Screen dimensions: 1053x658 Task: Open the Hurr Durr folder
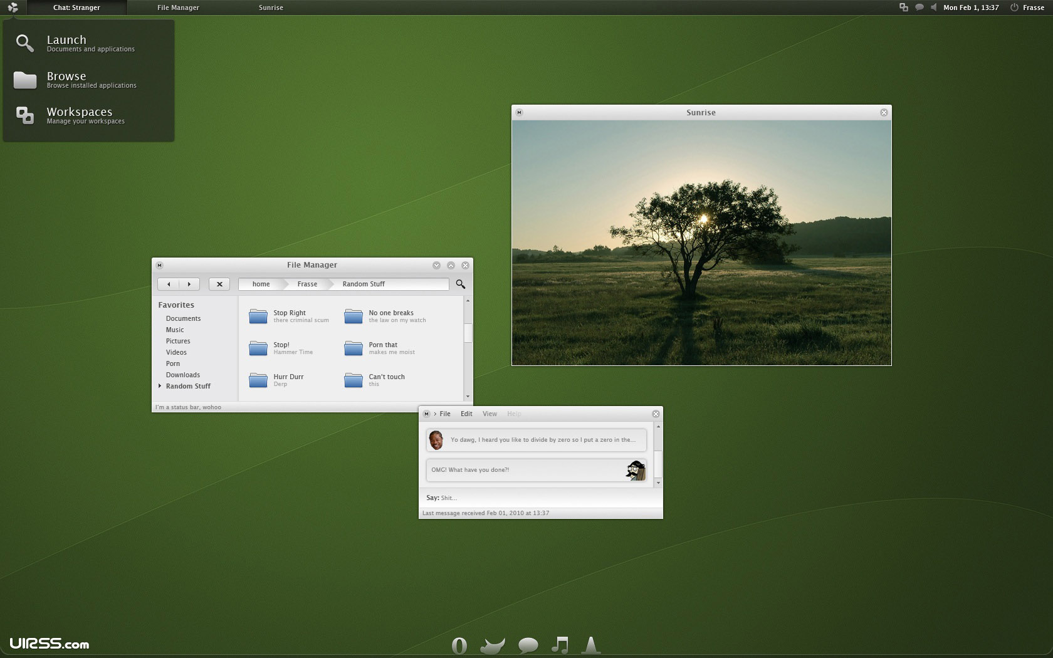[x=276, y=380]
